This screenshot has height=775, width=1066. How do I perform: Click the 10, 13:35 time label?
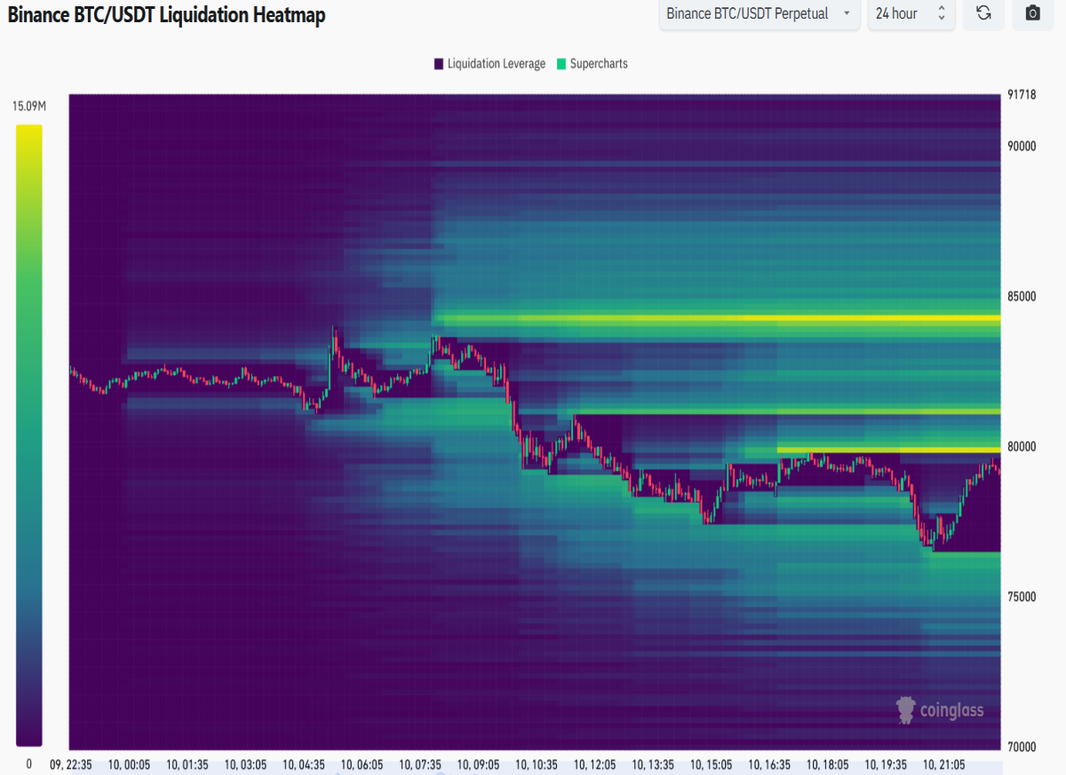point(653,764)
